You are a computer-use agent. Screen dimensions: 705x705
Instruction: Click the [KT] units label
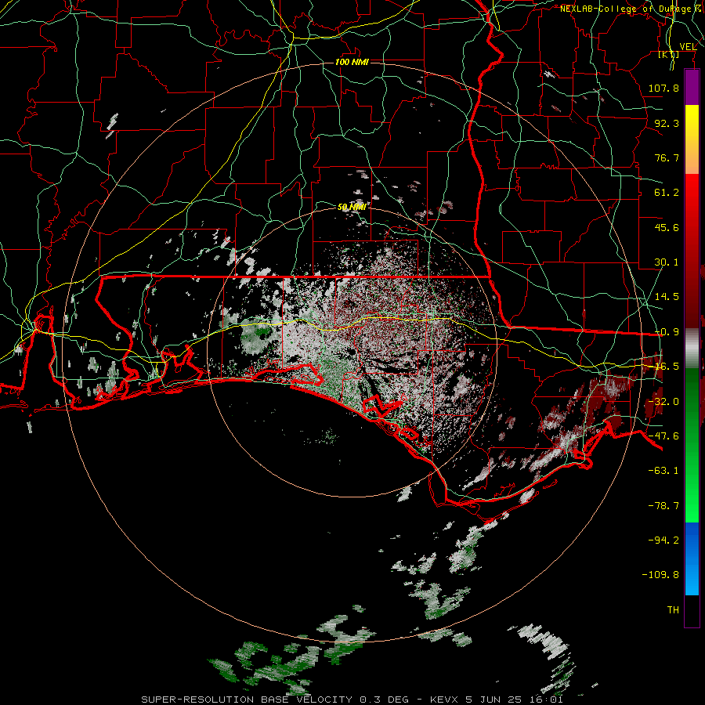coord(669,55)
